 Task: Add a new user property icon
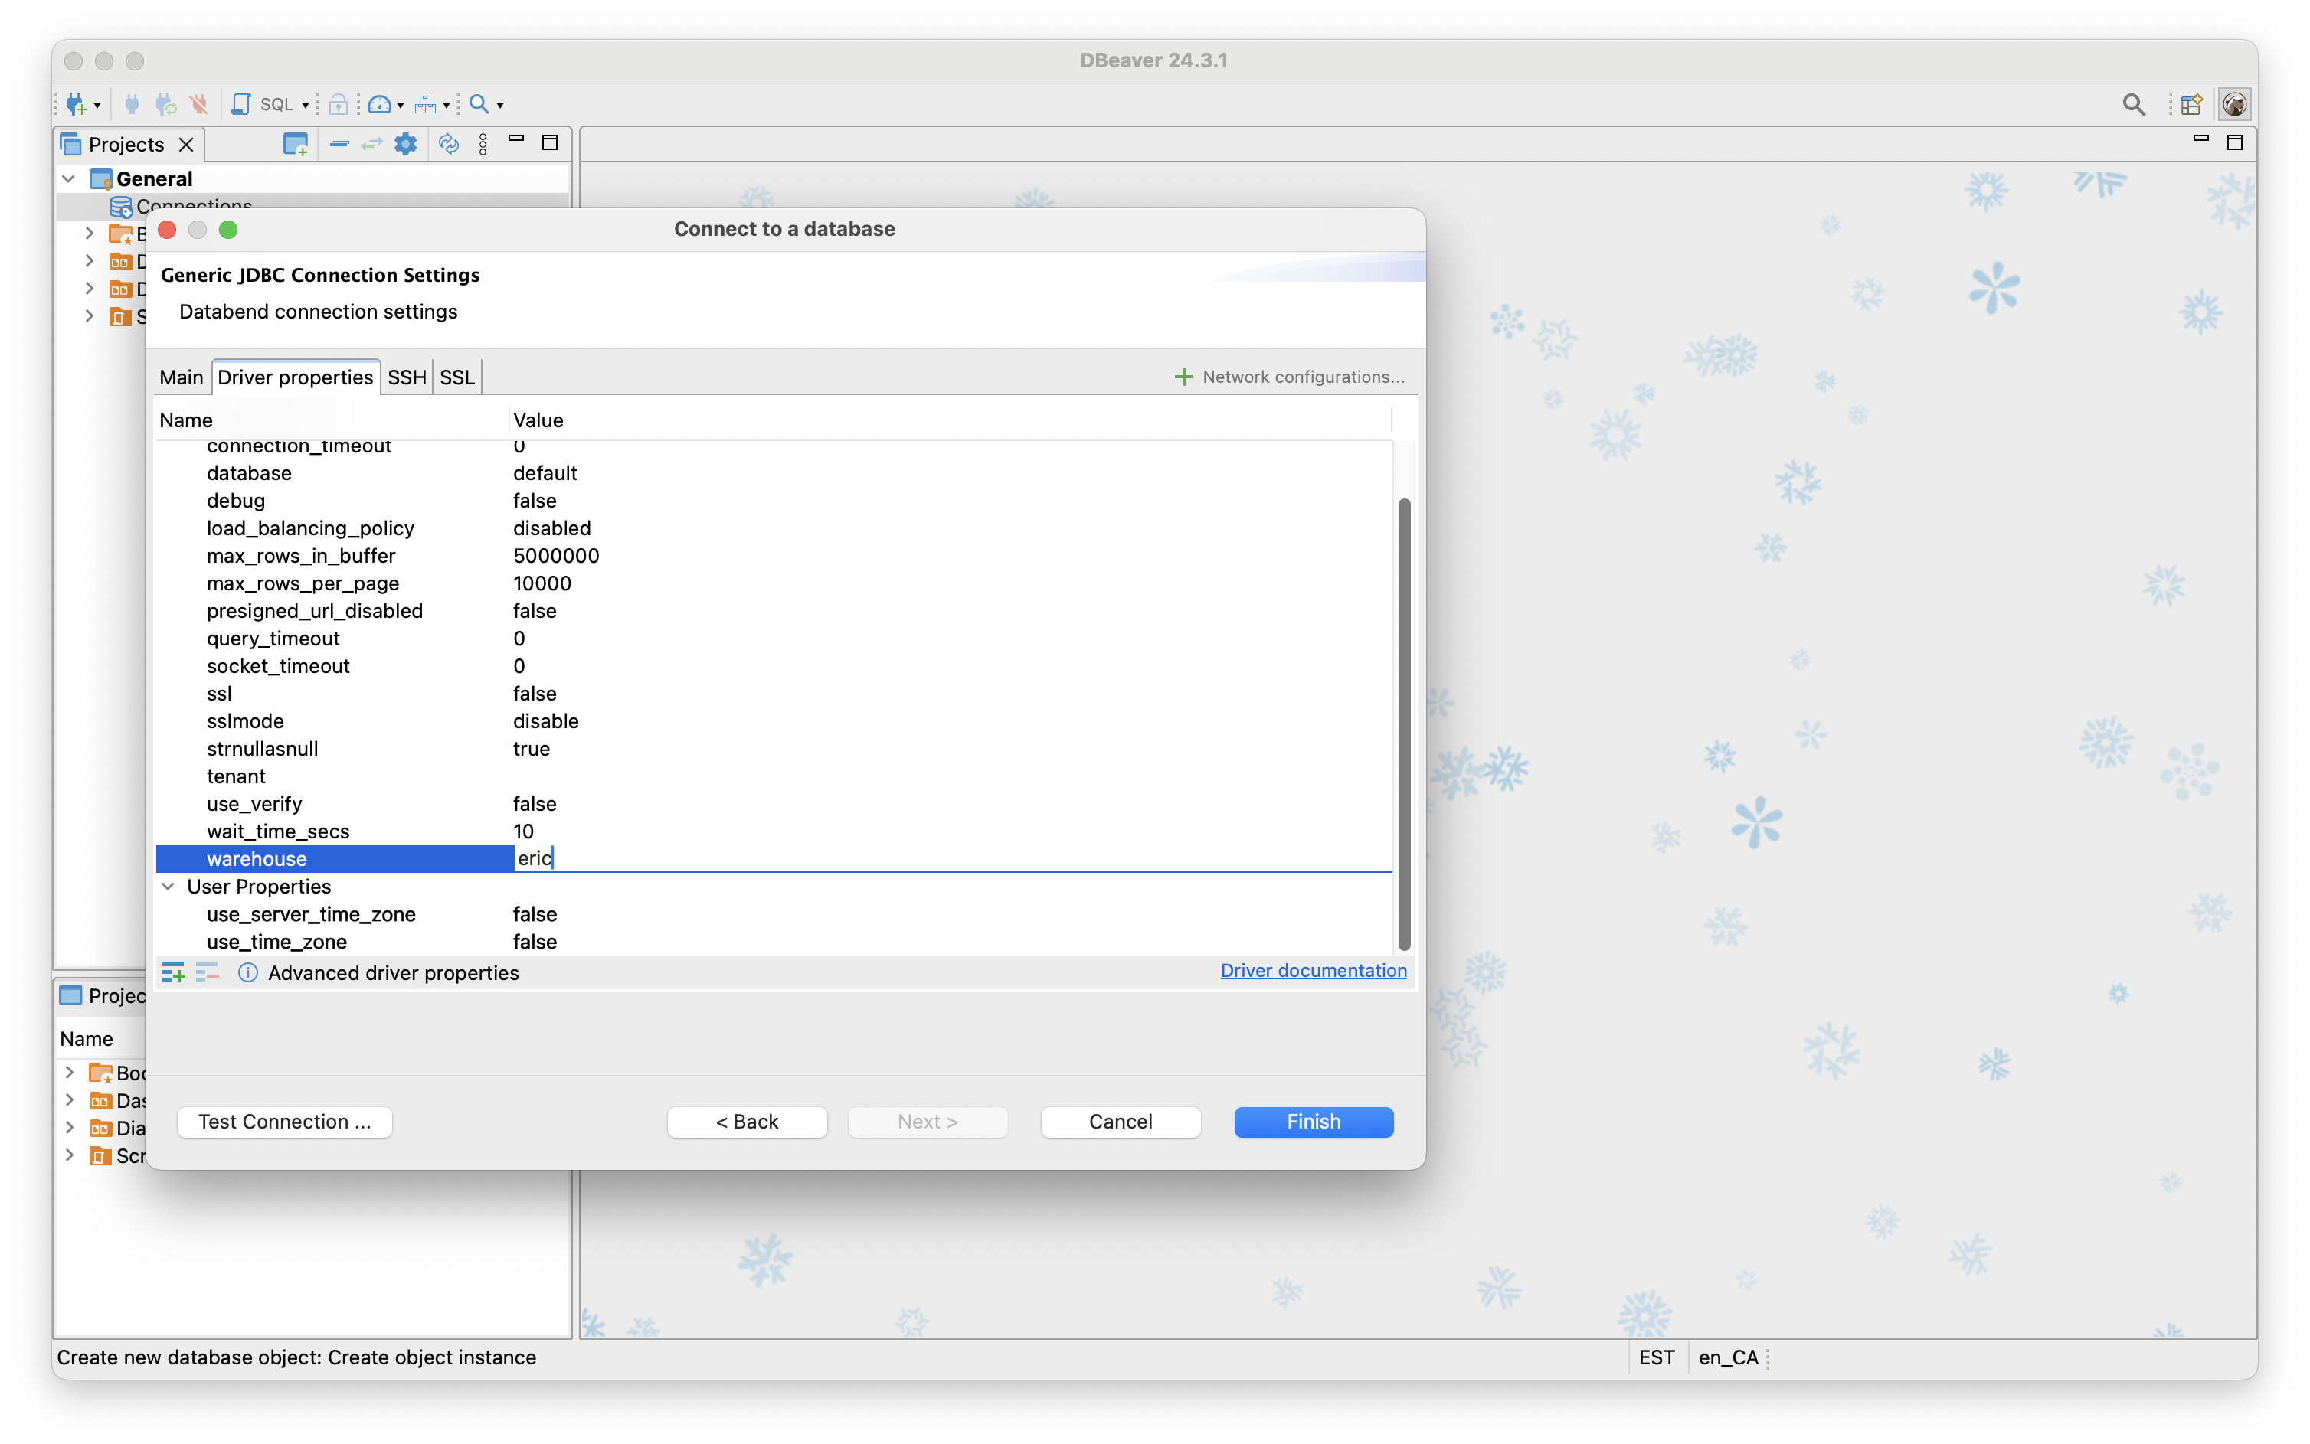click(x=173, y=973)
